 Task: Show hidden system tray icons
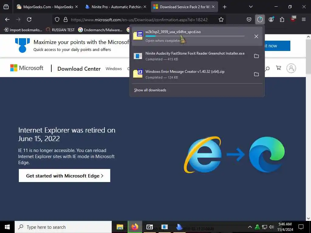[x=250, y=227]
